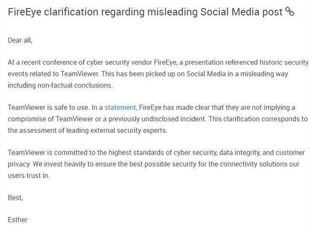This screenshot has width=309, height=226.
Task: Click the line "the assessment of leading external security experts."
Action: [x=87, y=130]
